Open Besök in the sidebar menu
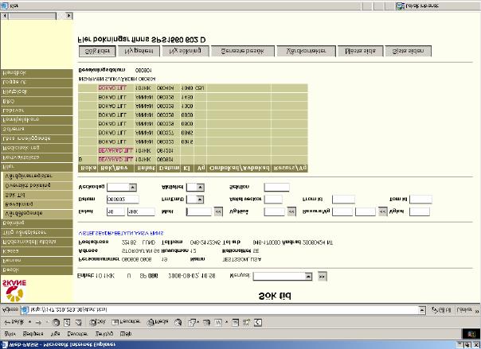Viewport: 481px width, 349px height. [37, 270]
